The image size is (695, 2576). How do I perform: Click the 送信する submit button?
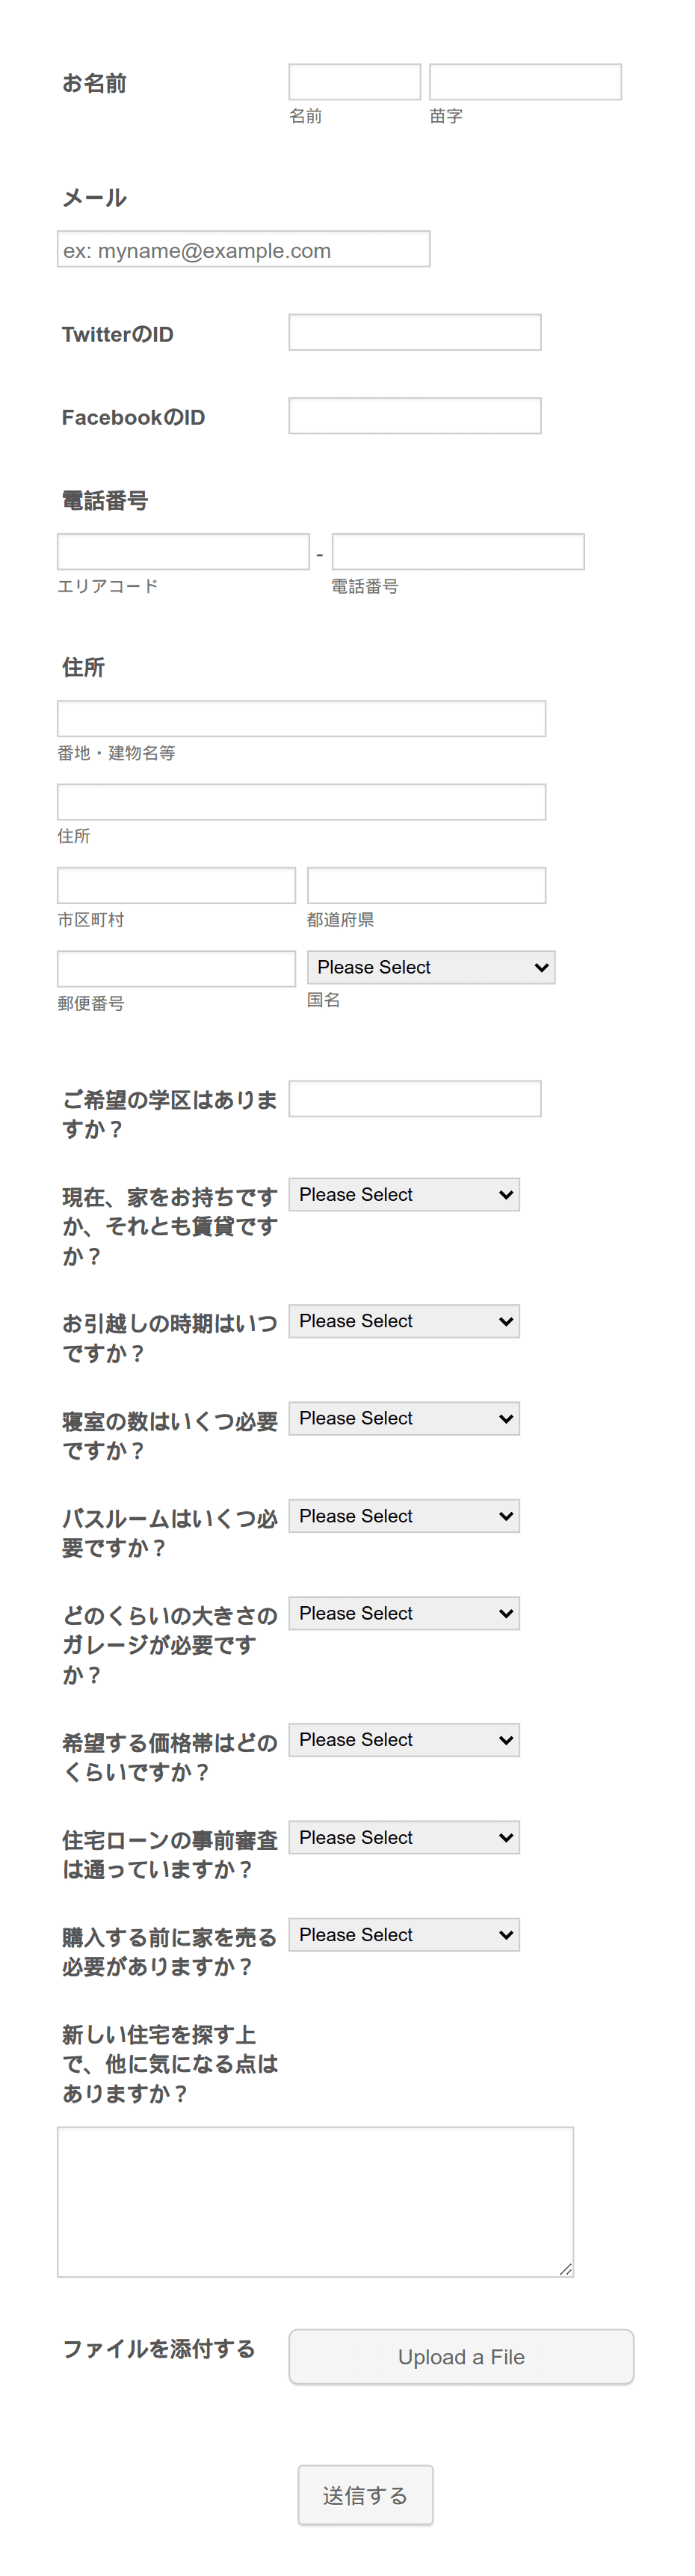[365, 2495]
